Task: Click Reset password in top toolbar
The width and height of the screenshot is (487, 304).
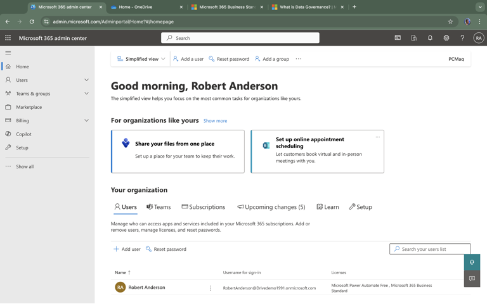Action: click(229, 59)
